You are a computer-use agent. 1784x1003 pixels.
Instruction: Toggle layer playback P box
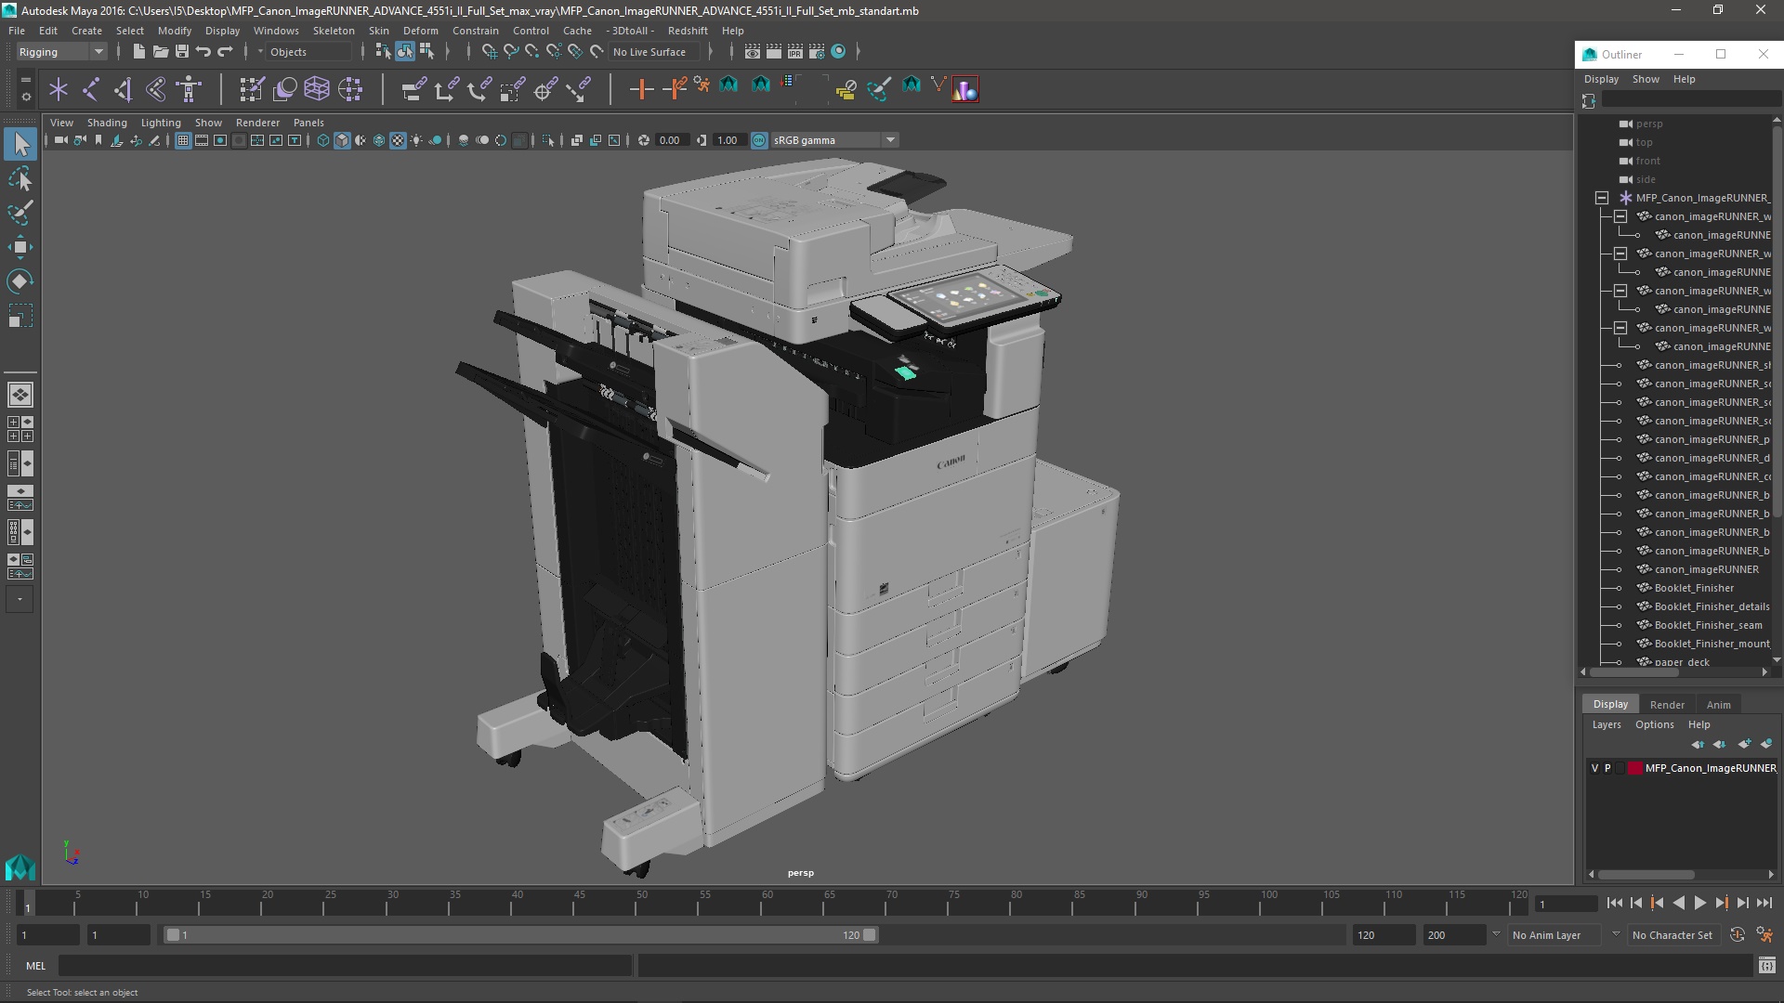(1607, 768)
